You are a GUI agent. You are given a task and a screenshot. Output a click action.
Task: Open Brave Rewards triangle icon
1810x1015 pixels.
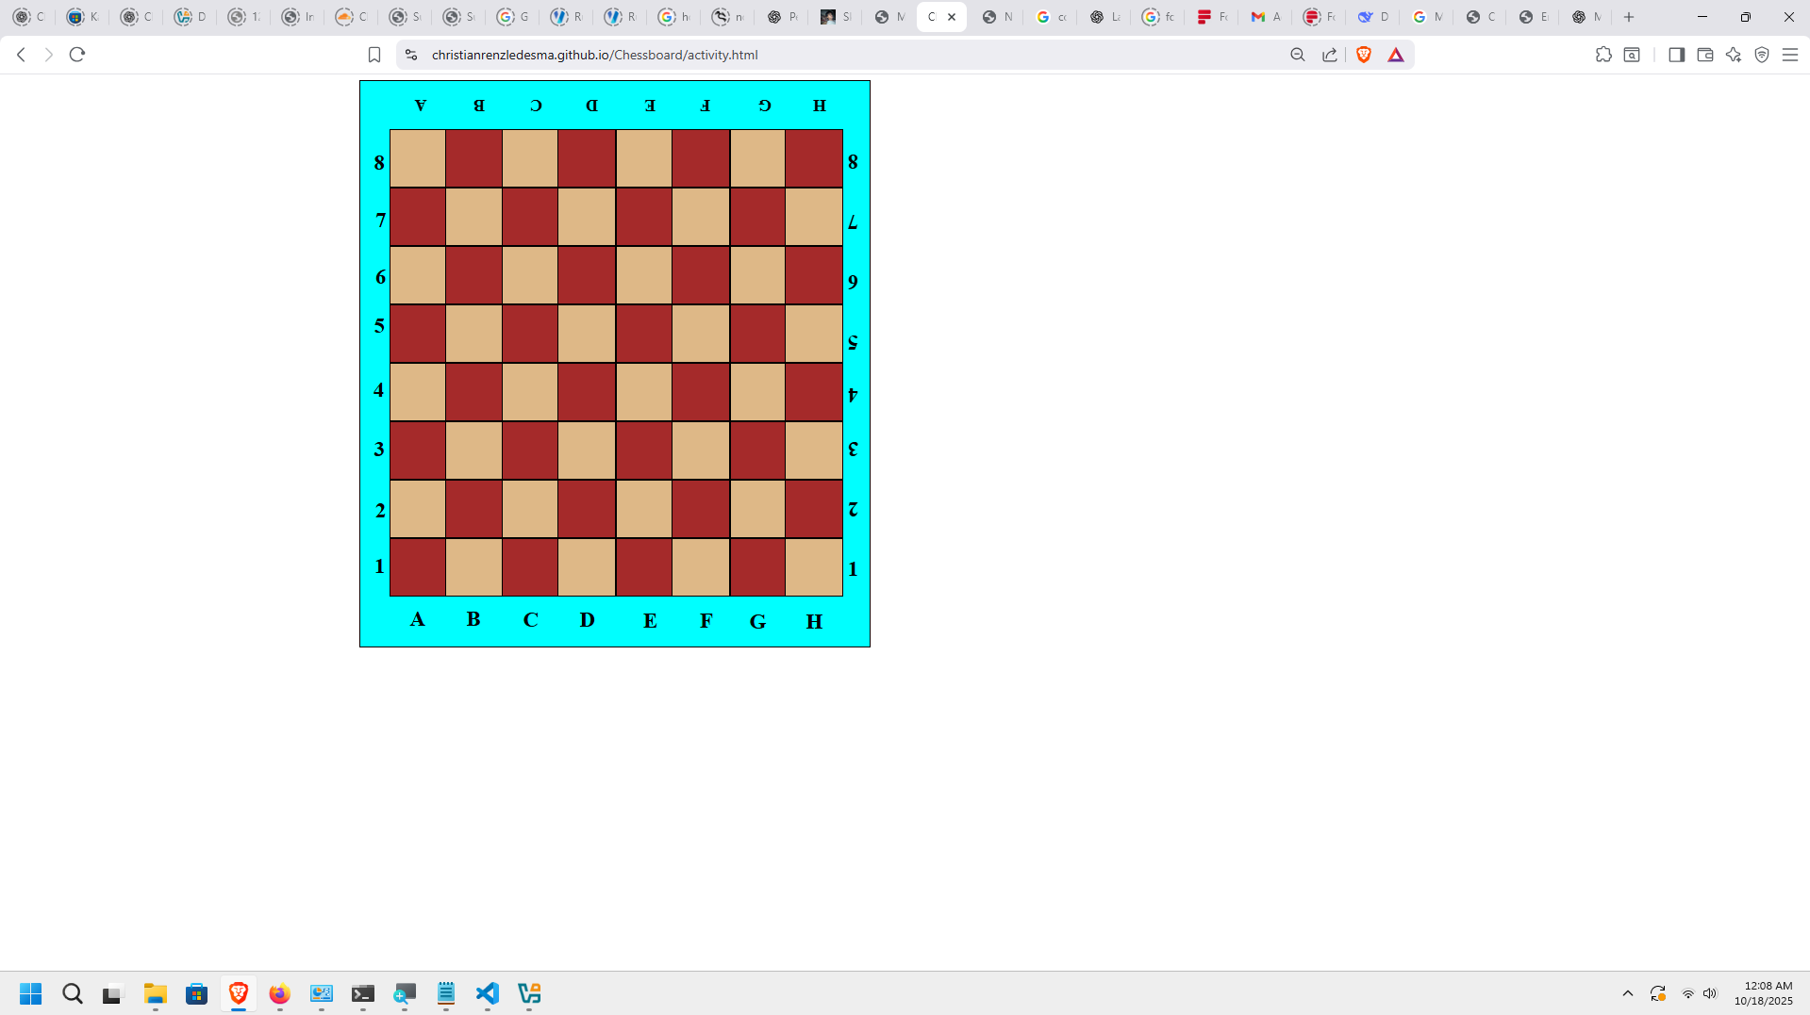(x=1396, y=55)
